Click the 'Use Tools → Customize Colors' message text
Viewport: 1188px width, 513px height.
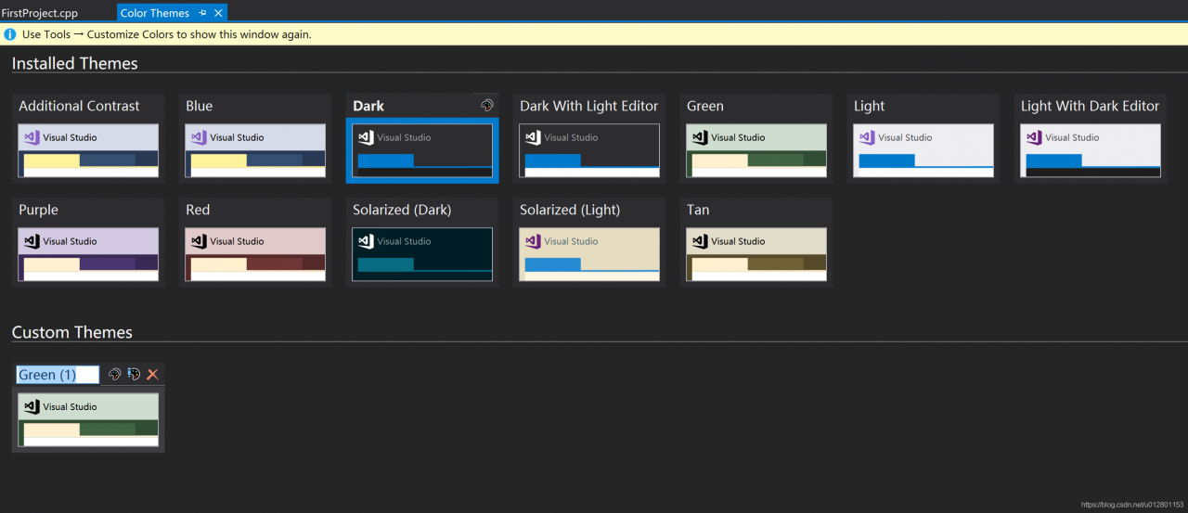[x=167, y=34]
